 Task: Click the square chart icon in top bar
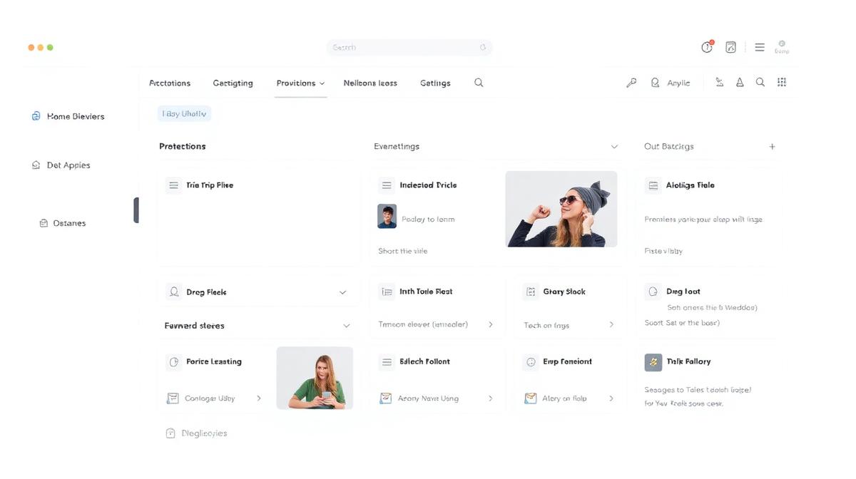[x=730, y=47]
